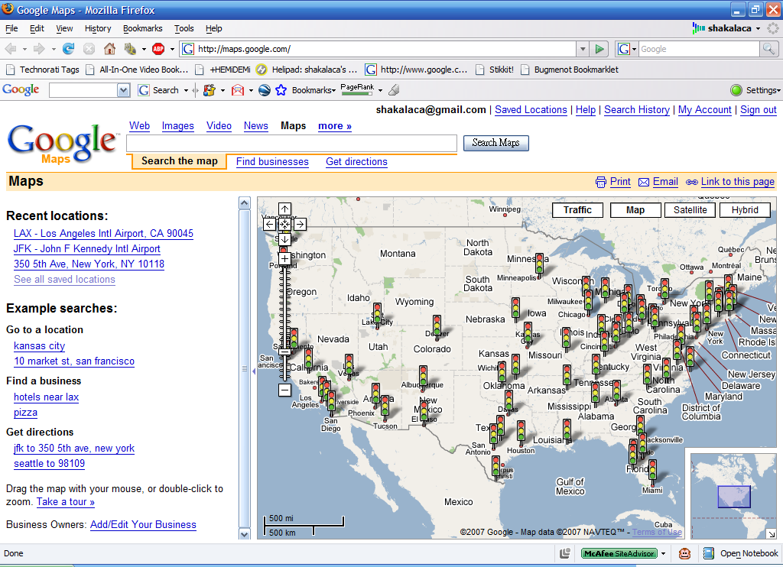This screenshot has height=567, width=783.
Task: Click the Miami traffic light marker
Action: (652, 468)
